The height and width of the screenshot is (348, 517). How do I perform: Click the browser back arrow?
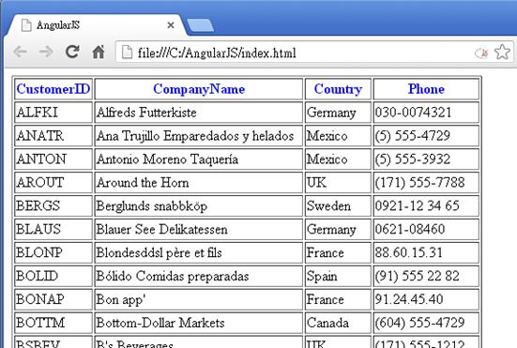[20, 52]
